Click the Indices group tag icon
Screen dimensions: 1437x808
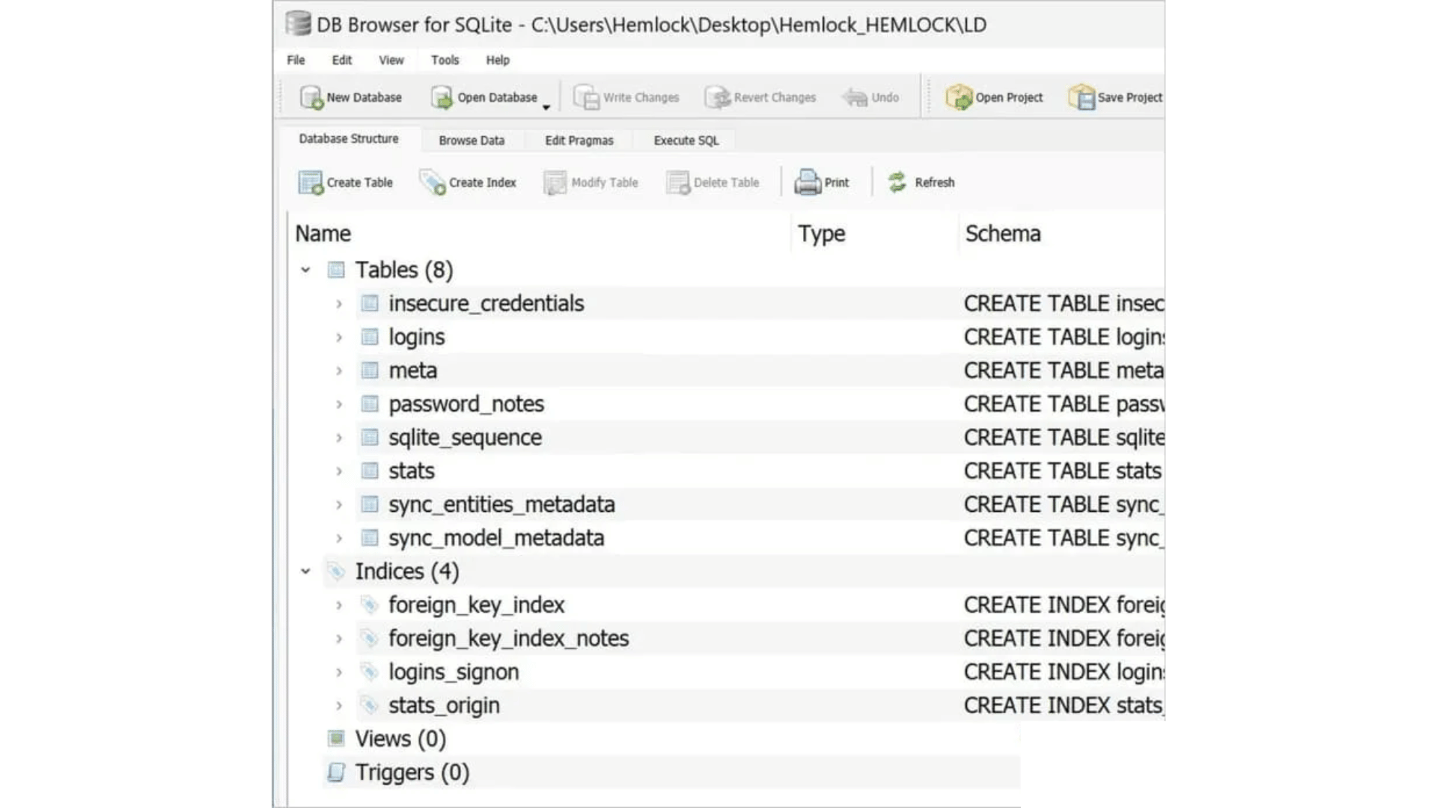336,571
